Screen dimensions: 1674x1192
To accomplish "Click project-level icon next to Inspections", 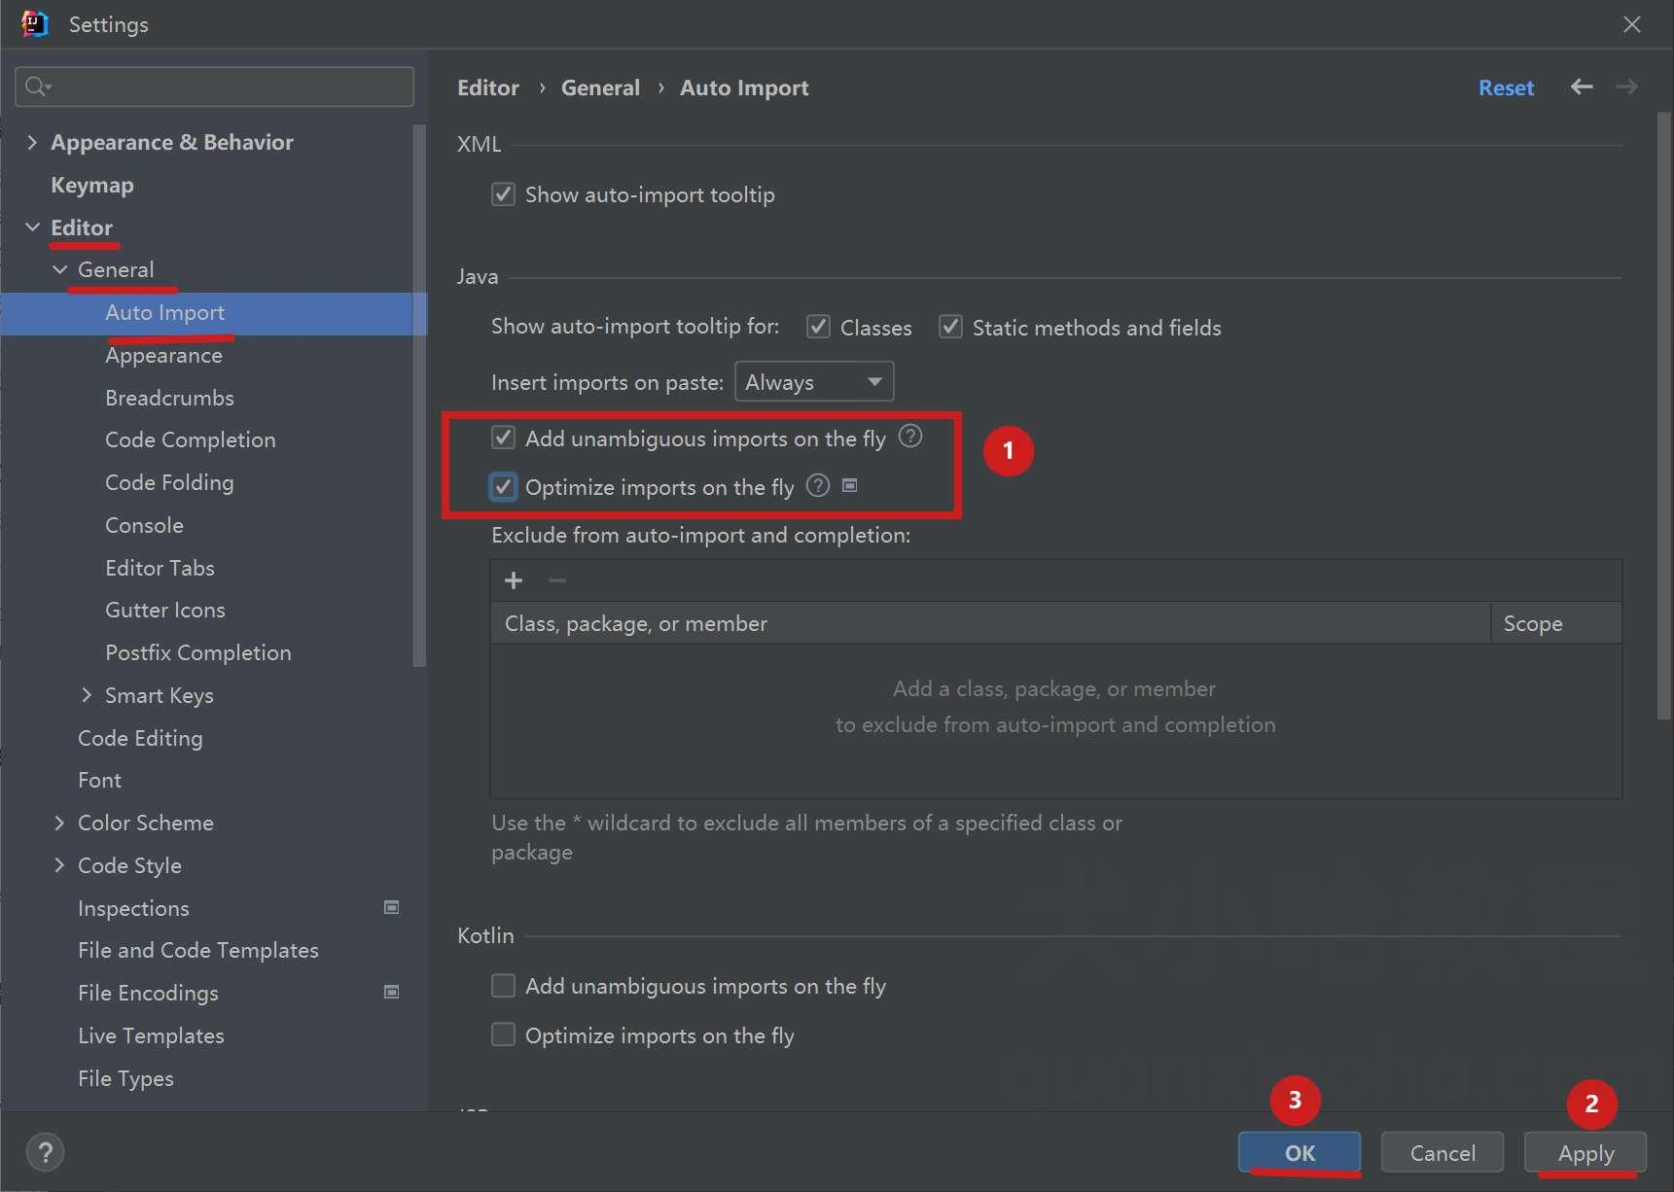I will 392,907.
